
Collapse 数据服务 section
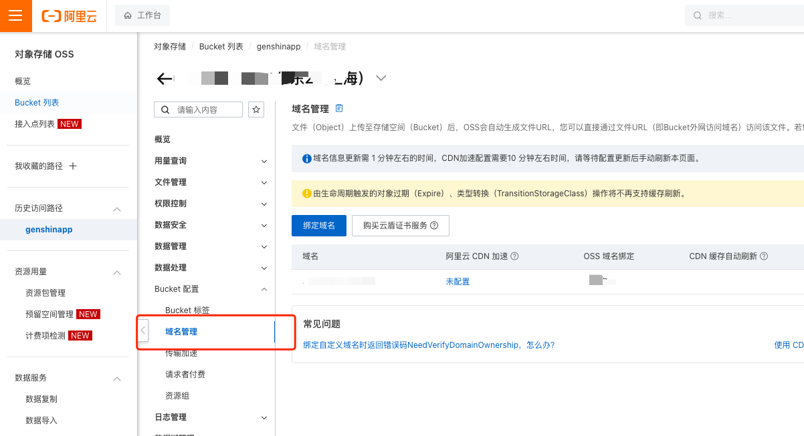point(117,378)
